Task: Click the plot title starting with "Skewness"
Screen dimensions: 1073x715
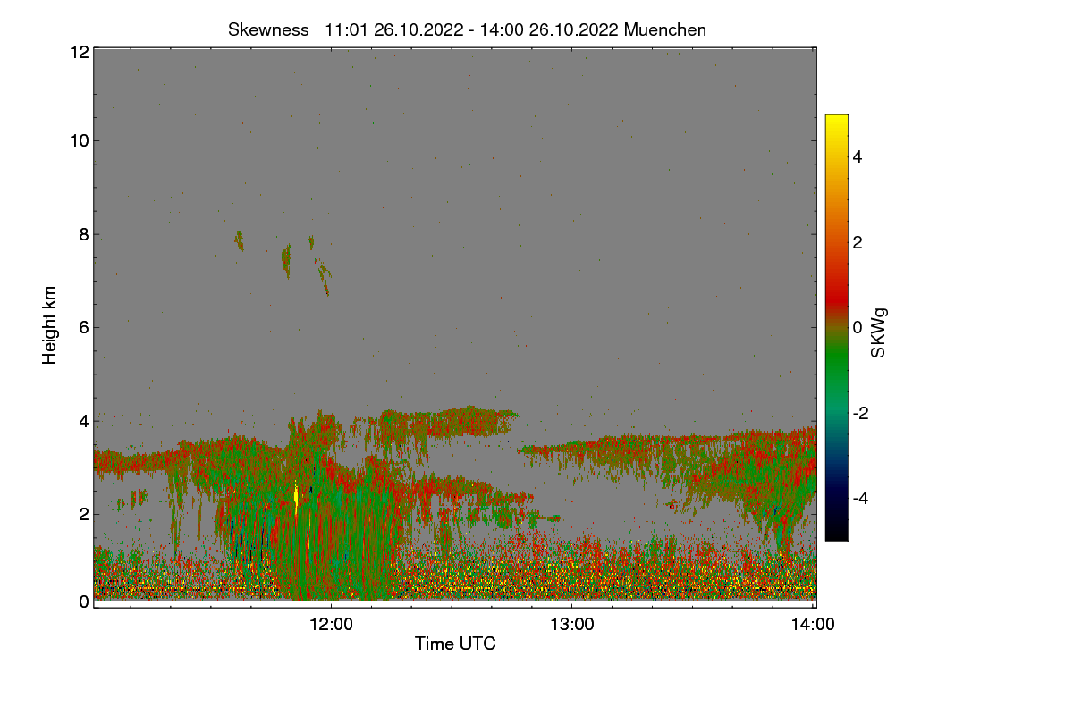Action: pyautogui.click(x=467, y=29)
